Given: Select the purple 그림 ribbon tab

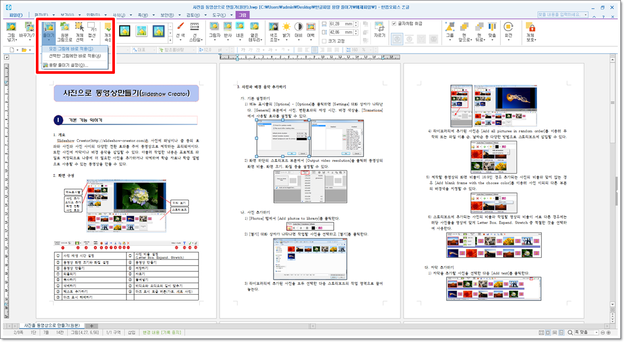Looking at the screenshot, I should pos(242,15).
